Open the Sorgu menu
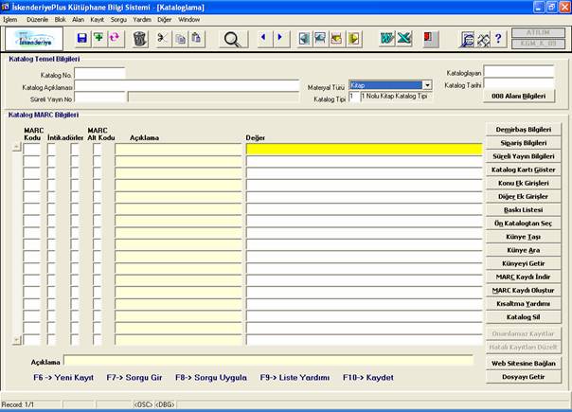 tap(118, 20)
